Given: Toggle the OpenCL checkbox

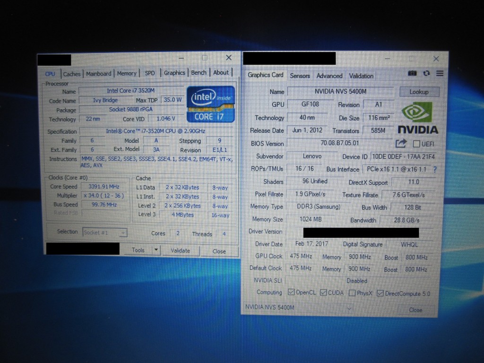Looking at the screenshot, I should 291,292.
